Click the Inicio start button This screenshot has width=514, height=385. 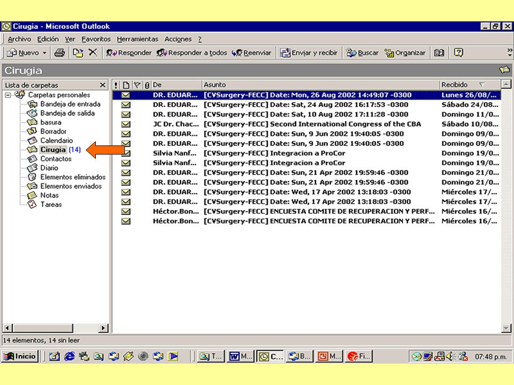click(20, 356)
